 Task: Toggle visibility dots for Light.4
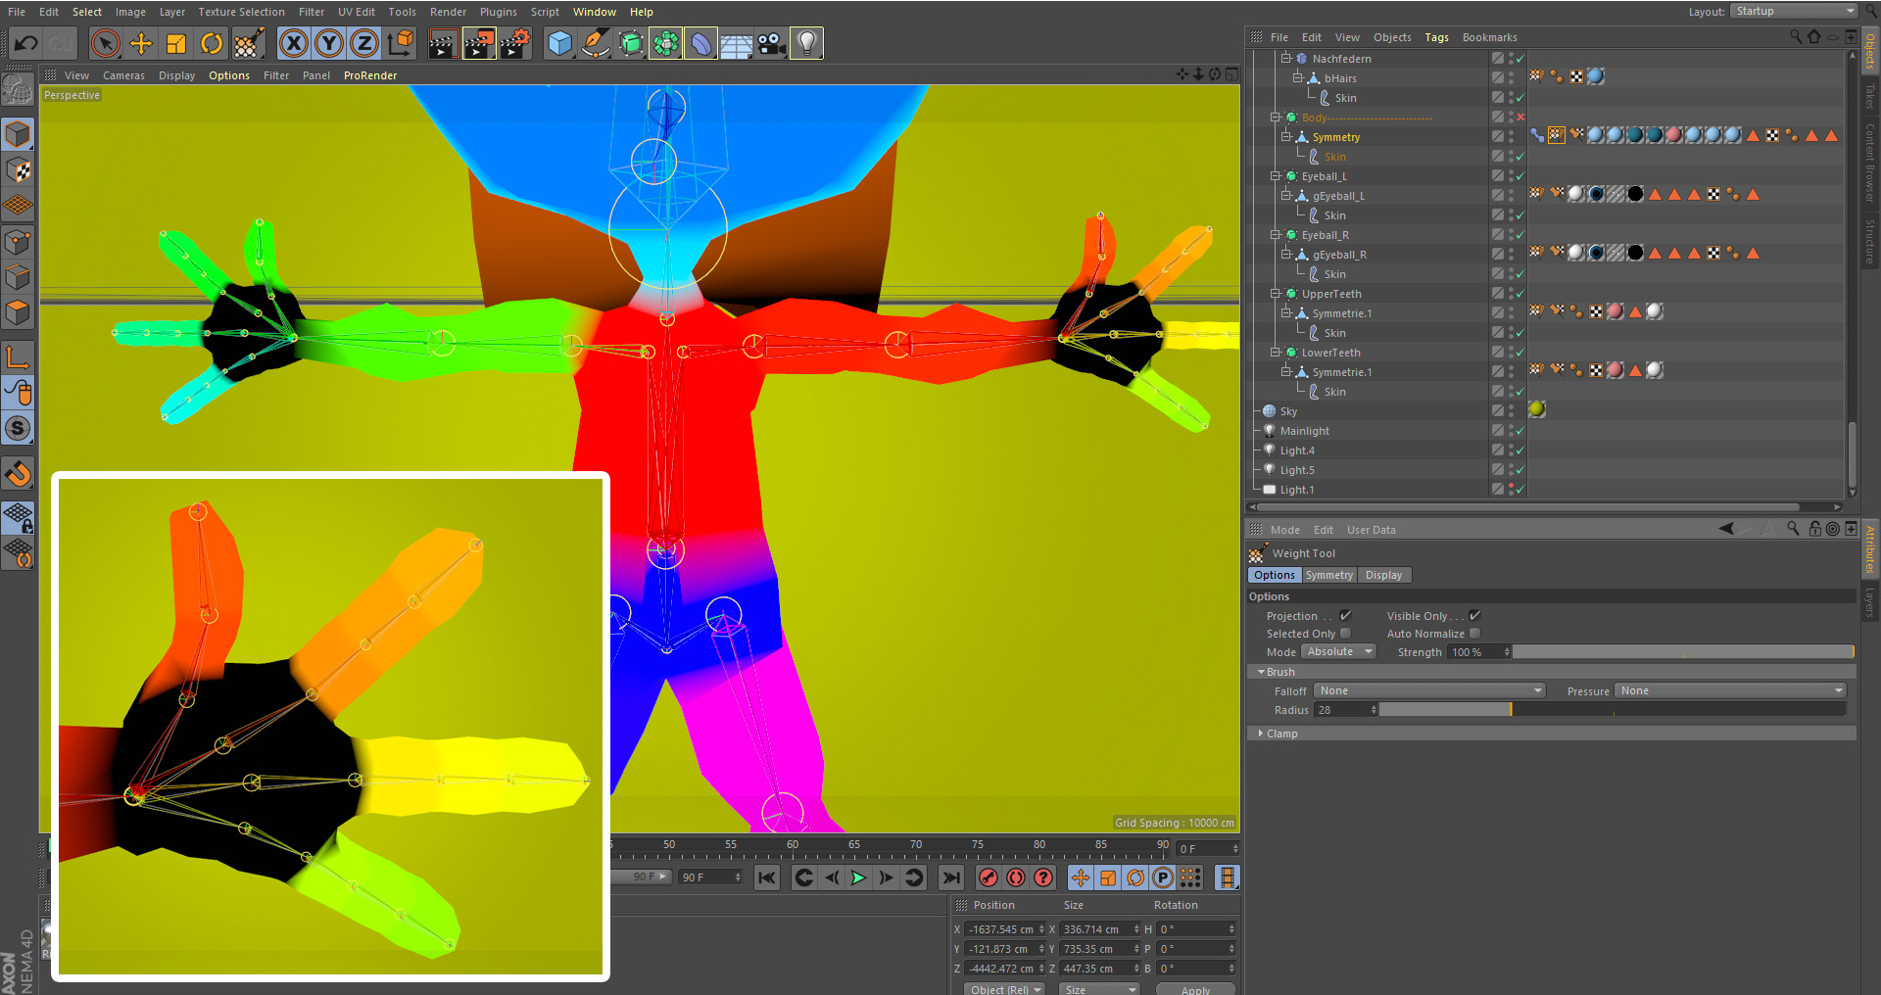click(x=1511, y=450)
